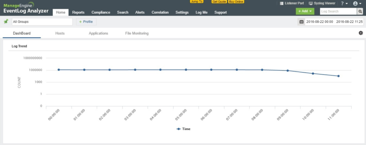Open the Listener Port status

pyautogui.click(x=292, y=3)
